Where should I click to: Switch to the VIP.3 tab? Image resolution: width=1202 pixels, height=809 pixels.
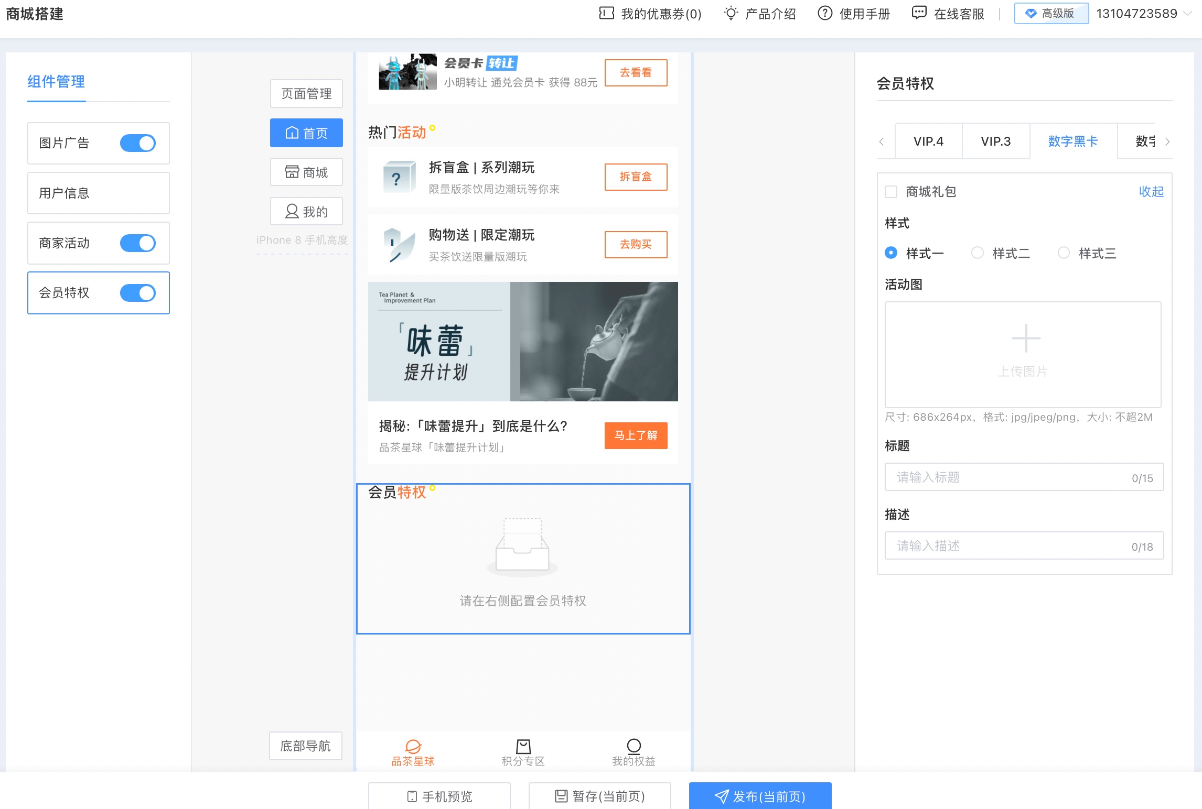tap(995, 141)
